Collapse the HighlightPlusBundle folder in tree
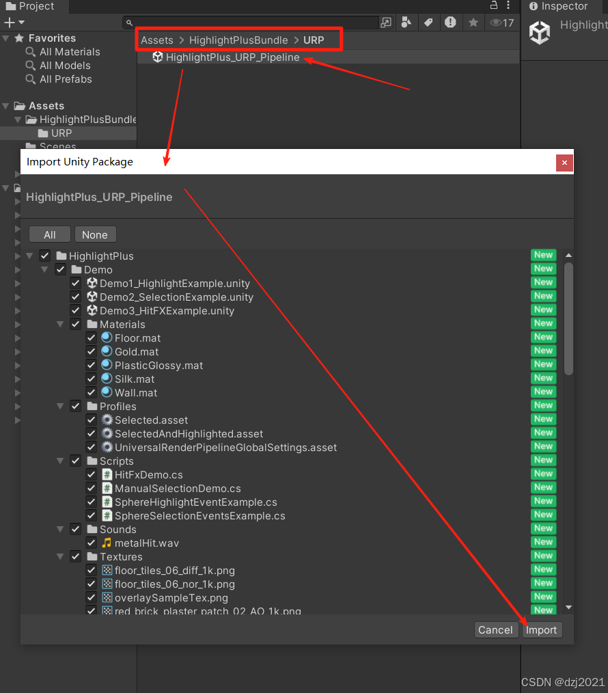Viewport: 608px width, 693px height. 18,120
